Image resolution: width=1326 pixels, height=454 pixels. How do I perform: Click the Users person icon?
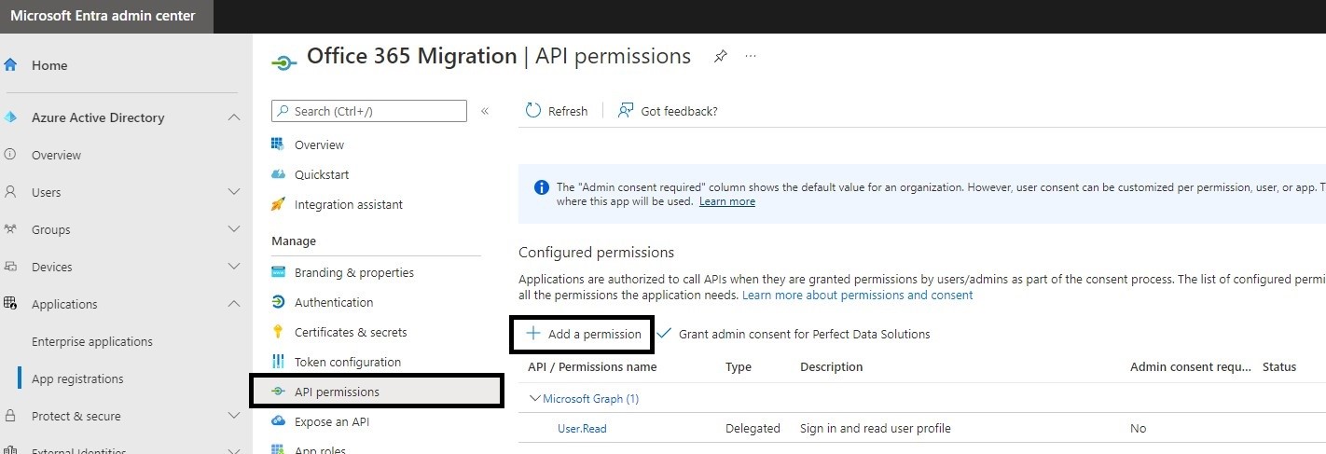coord(10,192)
